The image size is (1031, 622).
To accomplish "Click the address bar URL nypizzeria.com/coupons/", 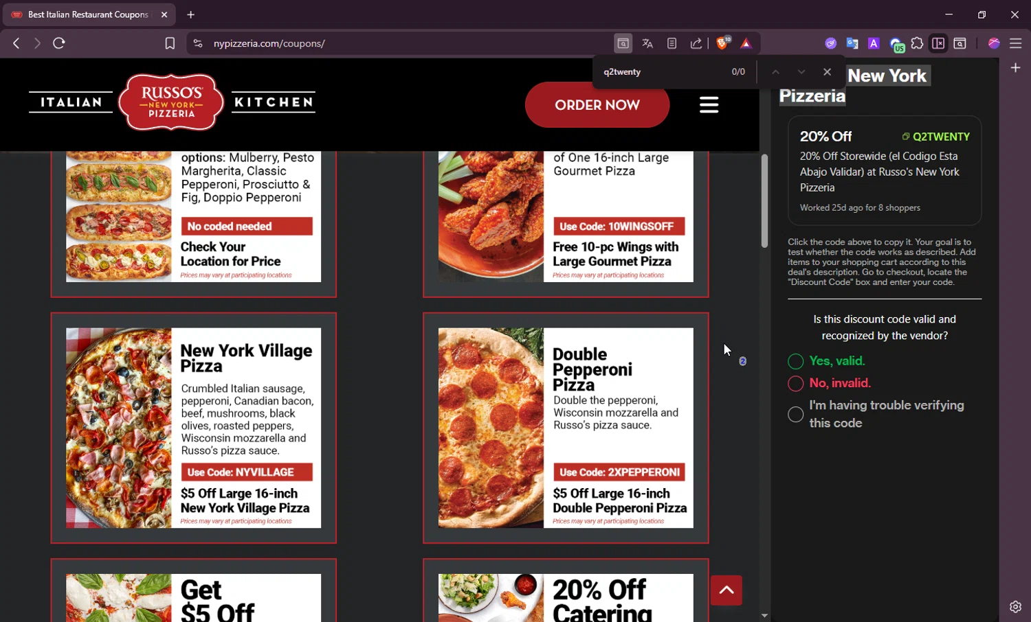I will coord(269,43).
